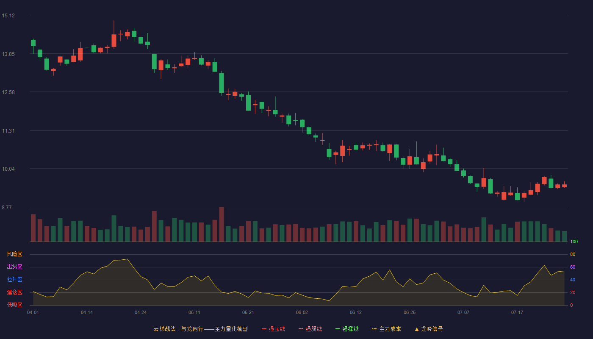The width and height of the screenshot is (593, 339).
Task: Toggle the 龙吟信号 triangle legend entry
Action: tap(429, 329)
